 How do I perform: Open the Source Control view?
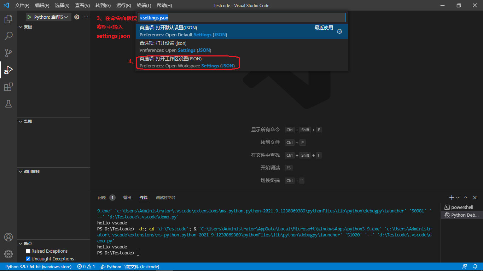pyautogui.click(x=8, y=53)
